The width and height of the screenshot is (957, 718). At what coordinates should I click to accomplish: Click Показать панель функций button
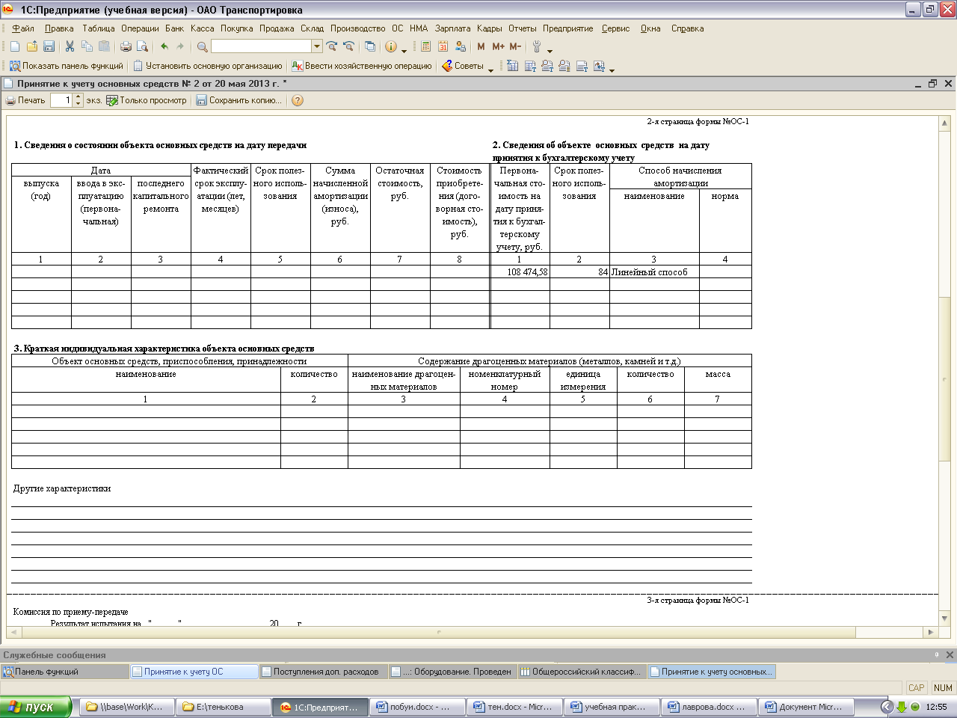[67, 66]
